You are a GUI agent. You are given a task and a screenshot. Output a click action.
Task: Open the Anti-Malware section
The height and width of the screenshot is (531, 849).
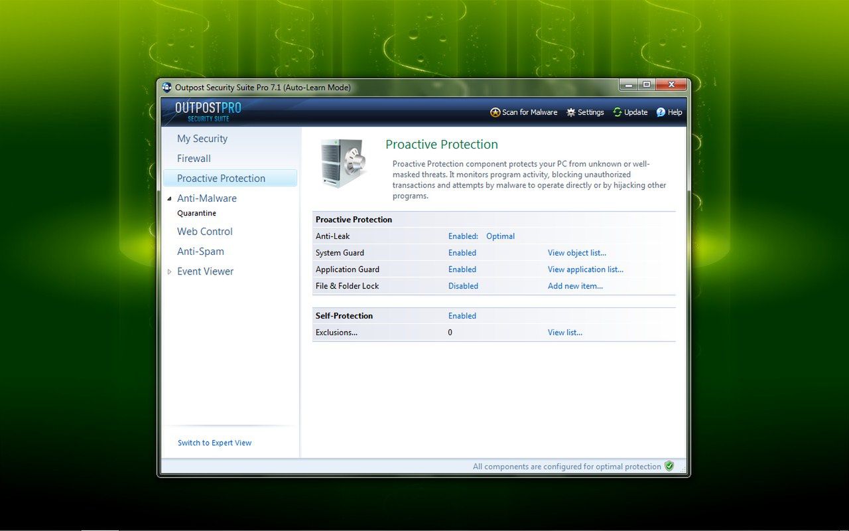coord(206,198)
